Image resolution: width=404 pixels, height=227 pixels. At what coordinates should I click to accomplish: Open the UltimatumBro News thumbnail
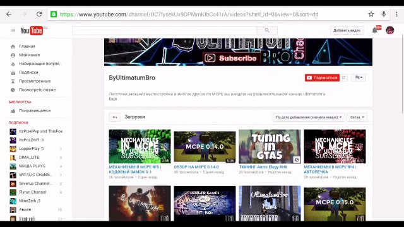tap(270, 203)
